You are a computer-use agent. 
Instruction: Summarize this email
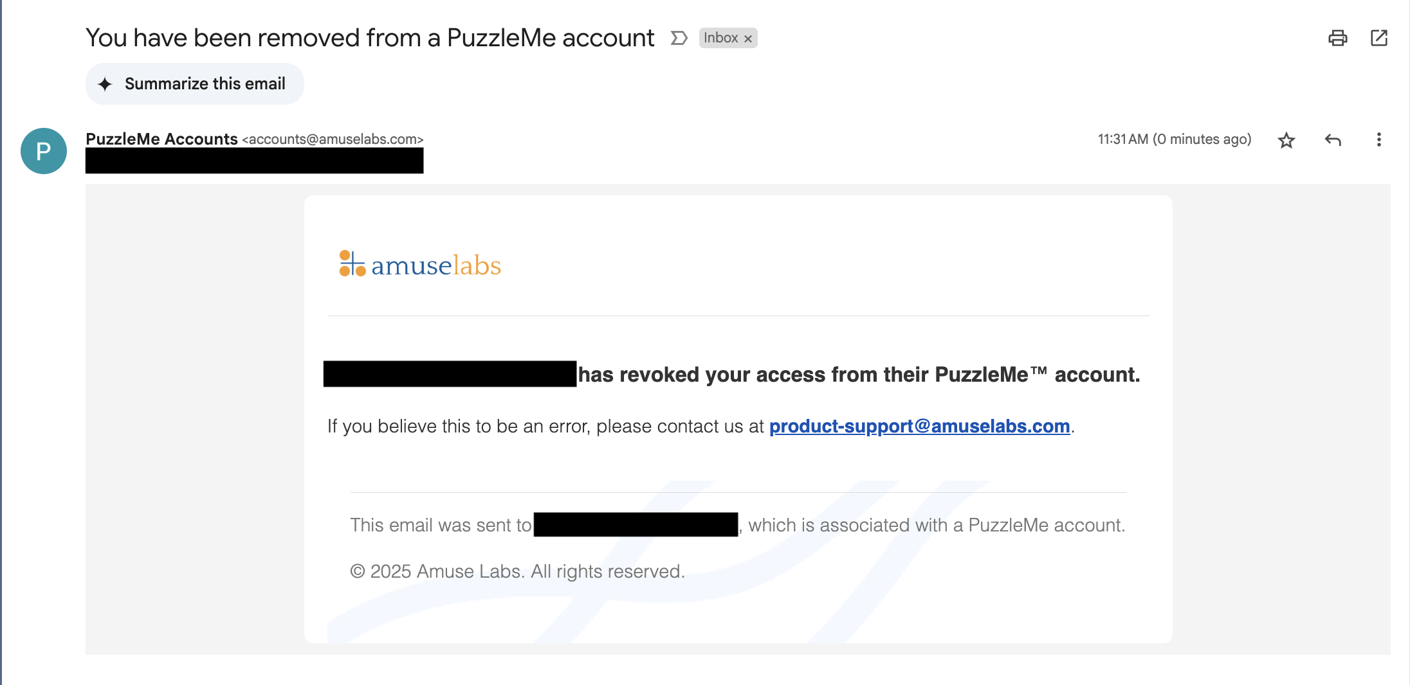(194, 84)
